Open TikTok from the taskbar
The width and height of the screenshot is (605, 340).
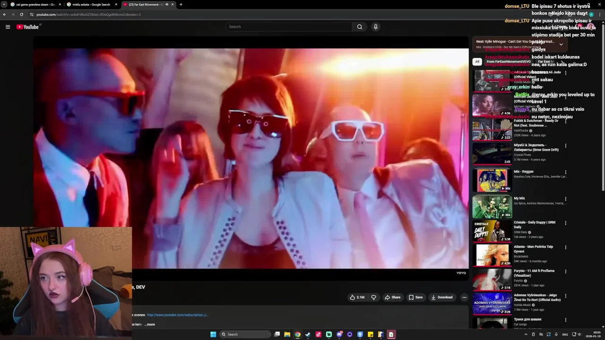[318, 334]
